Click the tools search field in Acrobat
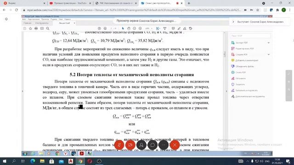Viewport: 294px width, 165px height. [x=250, y=36]
